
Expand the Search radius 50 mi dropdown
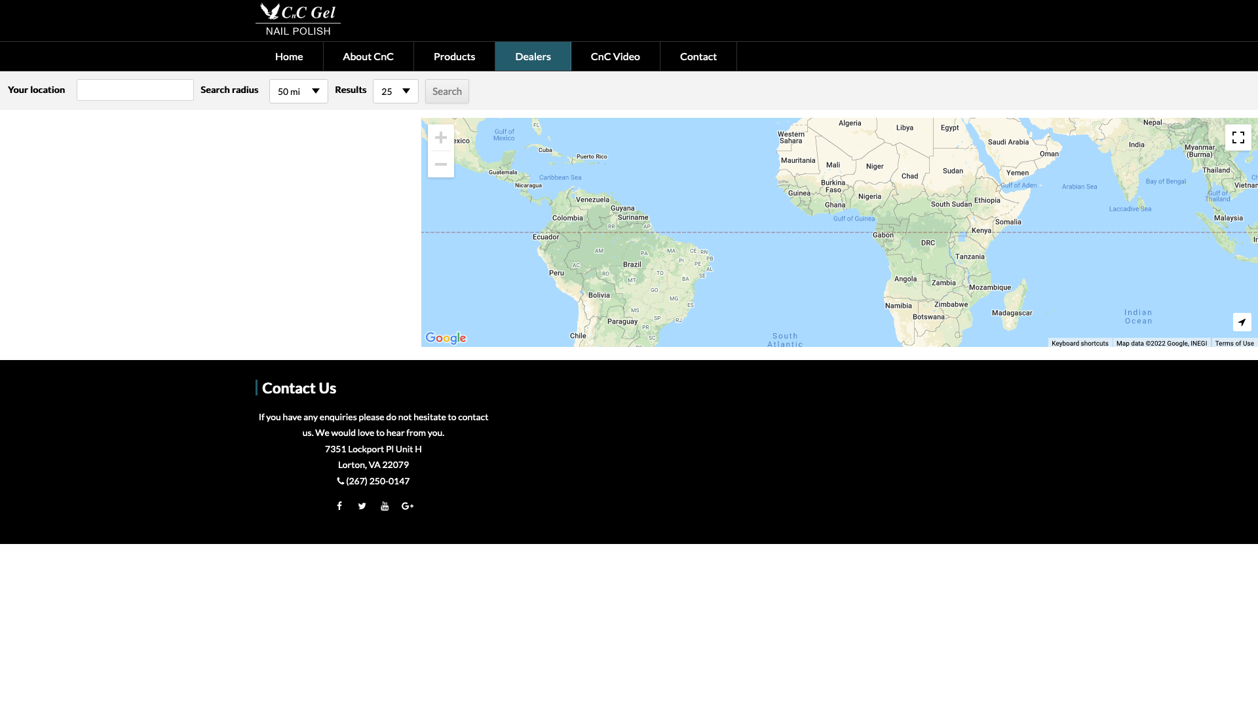299,92
